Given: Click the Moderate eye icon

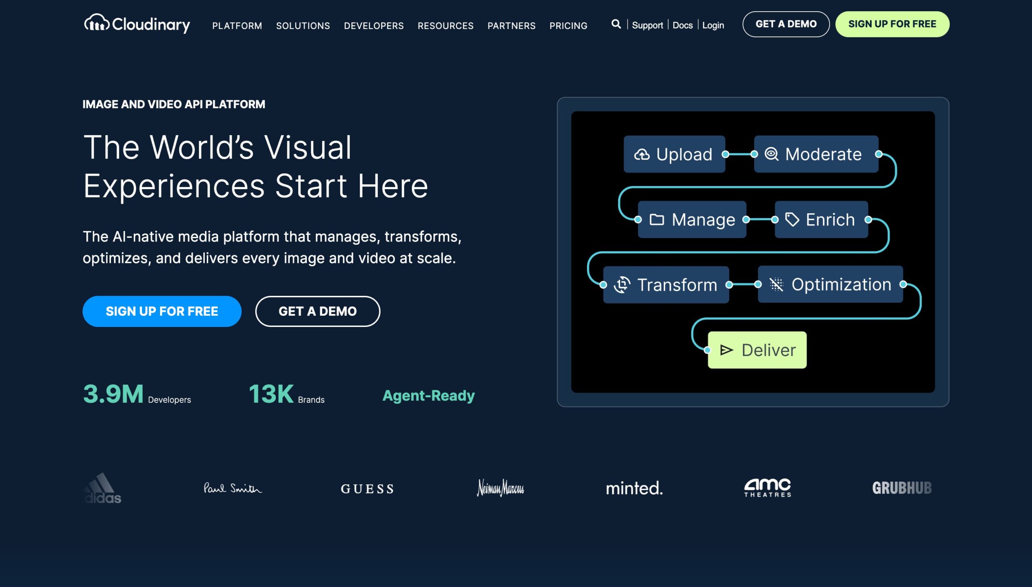Looking at the screenshot, I should tap(772, 154).
